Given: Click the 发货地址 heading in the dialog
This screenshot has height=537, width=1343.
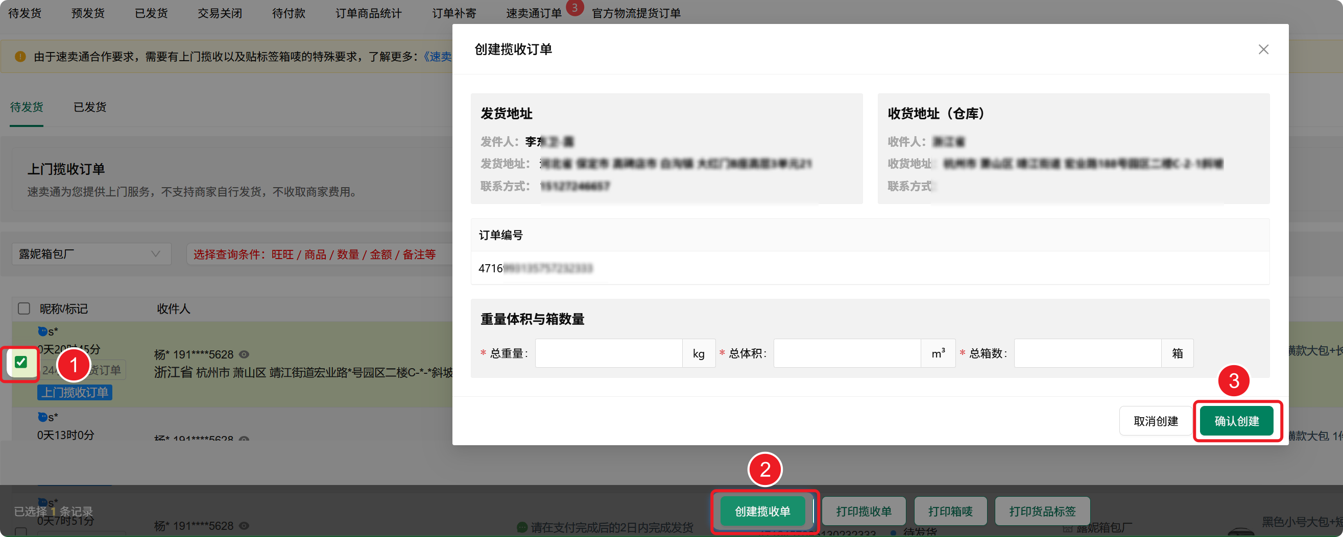Looking at the screenshot, I should point(506,113).
